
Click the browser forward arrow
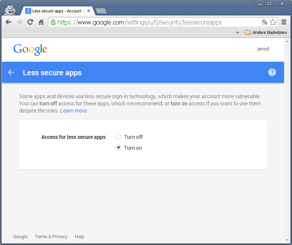pyautogui.click(x=19, y=22)
